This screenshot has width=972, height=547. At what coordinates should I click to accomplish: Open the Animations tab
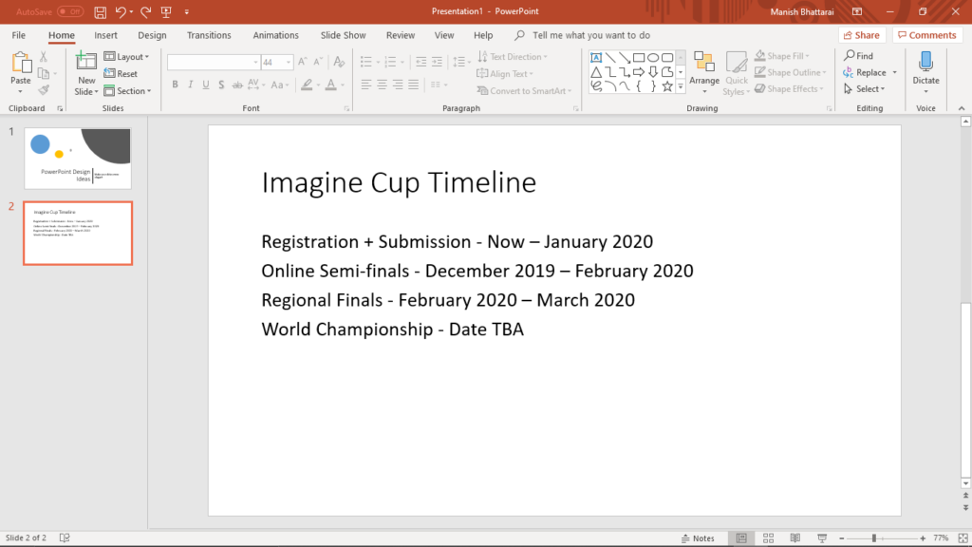275,35
